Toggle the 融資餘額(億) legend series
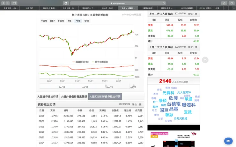236x147 pixels. point(80,62)
